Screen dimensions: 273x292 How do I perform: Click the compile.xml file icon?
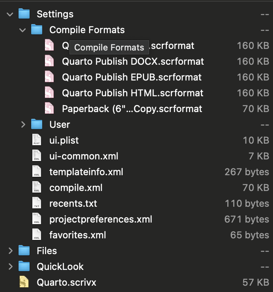tap(37, 187)
